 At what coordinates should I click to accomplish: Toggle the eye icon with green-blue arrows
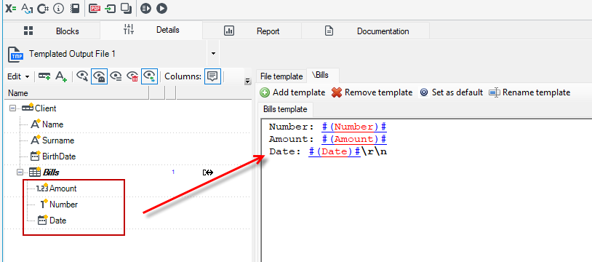(x=149, y=76)
